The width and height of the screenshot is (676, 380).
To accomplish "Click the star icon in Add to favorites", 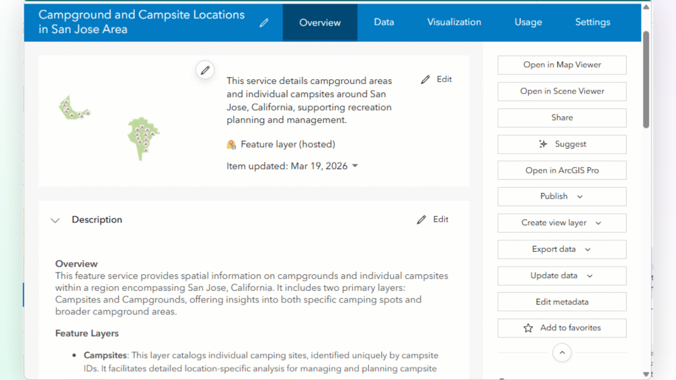I will coord(528,328).
